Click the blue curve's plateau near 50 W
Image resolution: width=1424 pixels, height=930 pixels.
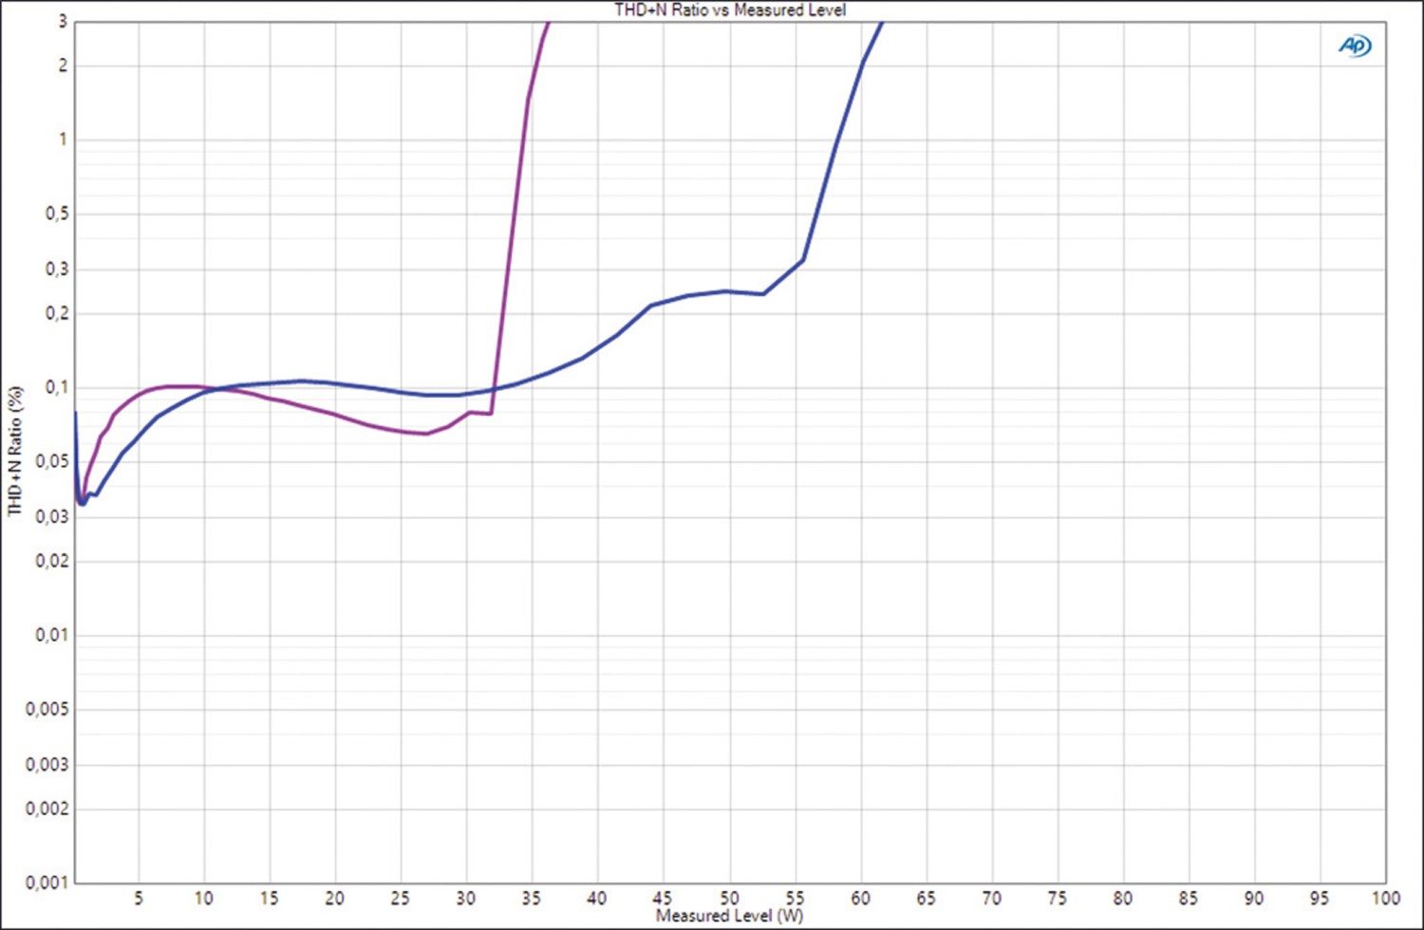pyautogui.click(x=727, y=291)
